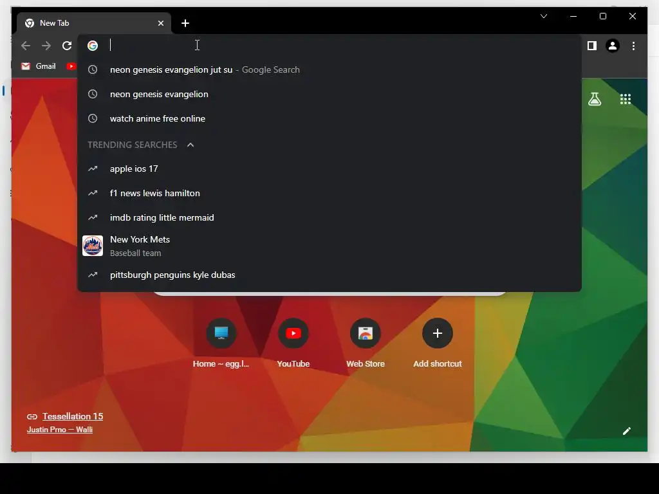Reload the current page
Screen dimensions: 659x494
click(67, 46)
